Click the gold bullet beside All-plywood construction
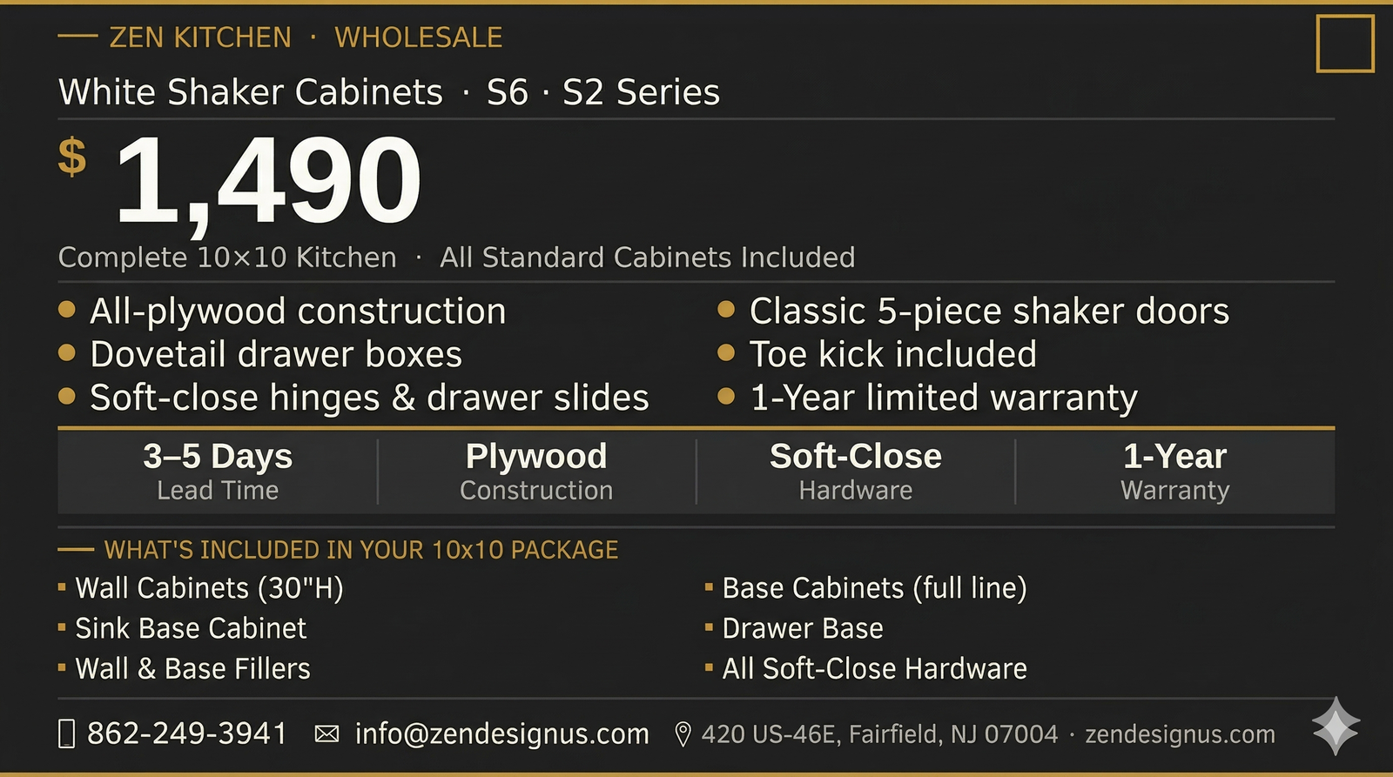The image size is (1393, 777). 67,310
